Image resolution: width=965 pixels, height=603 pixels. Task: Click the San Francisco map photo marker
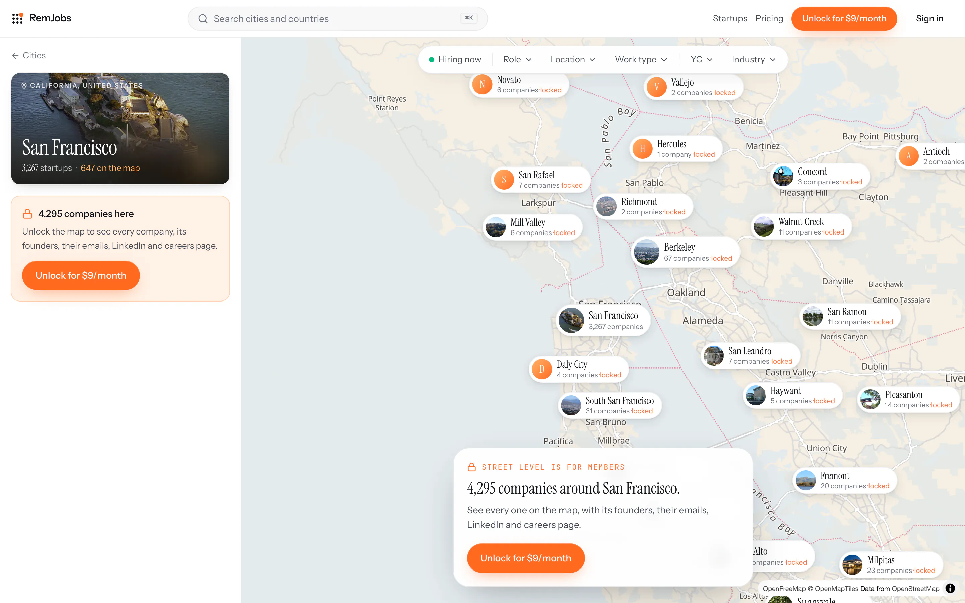tap(571, 320)
